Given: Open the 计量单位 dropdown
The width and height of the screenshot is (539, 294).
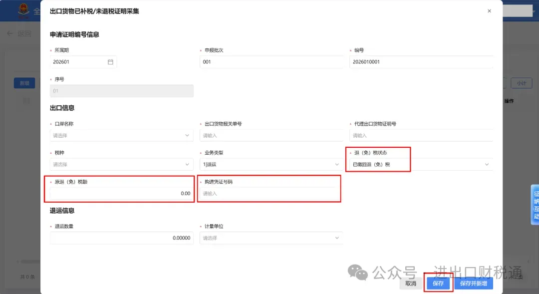Looking at the screenshot, I should point(271,238).
